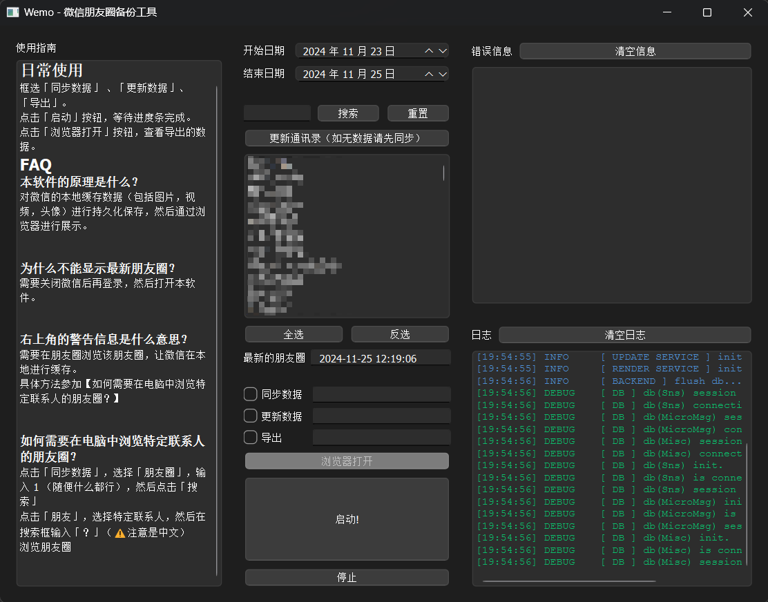Enable the 导出 checkbox
The image size is (768, 602).
coord(251,436)
